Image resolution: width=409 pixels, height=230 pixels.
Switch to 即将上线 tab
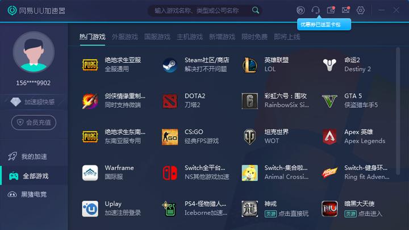coord(287,37)
